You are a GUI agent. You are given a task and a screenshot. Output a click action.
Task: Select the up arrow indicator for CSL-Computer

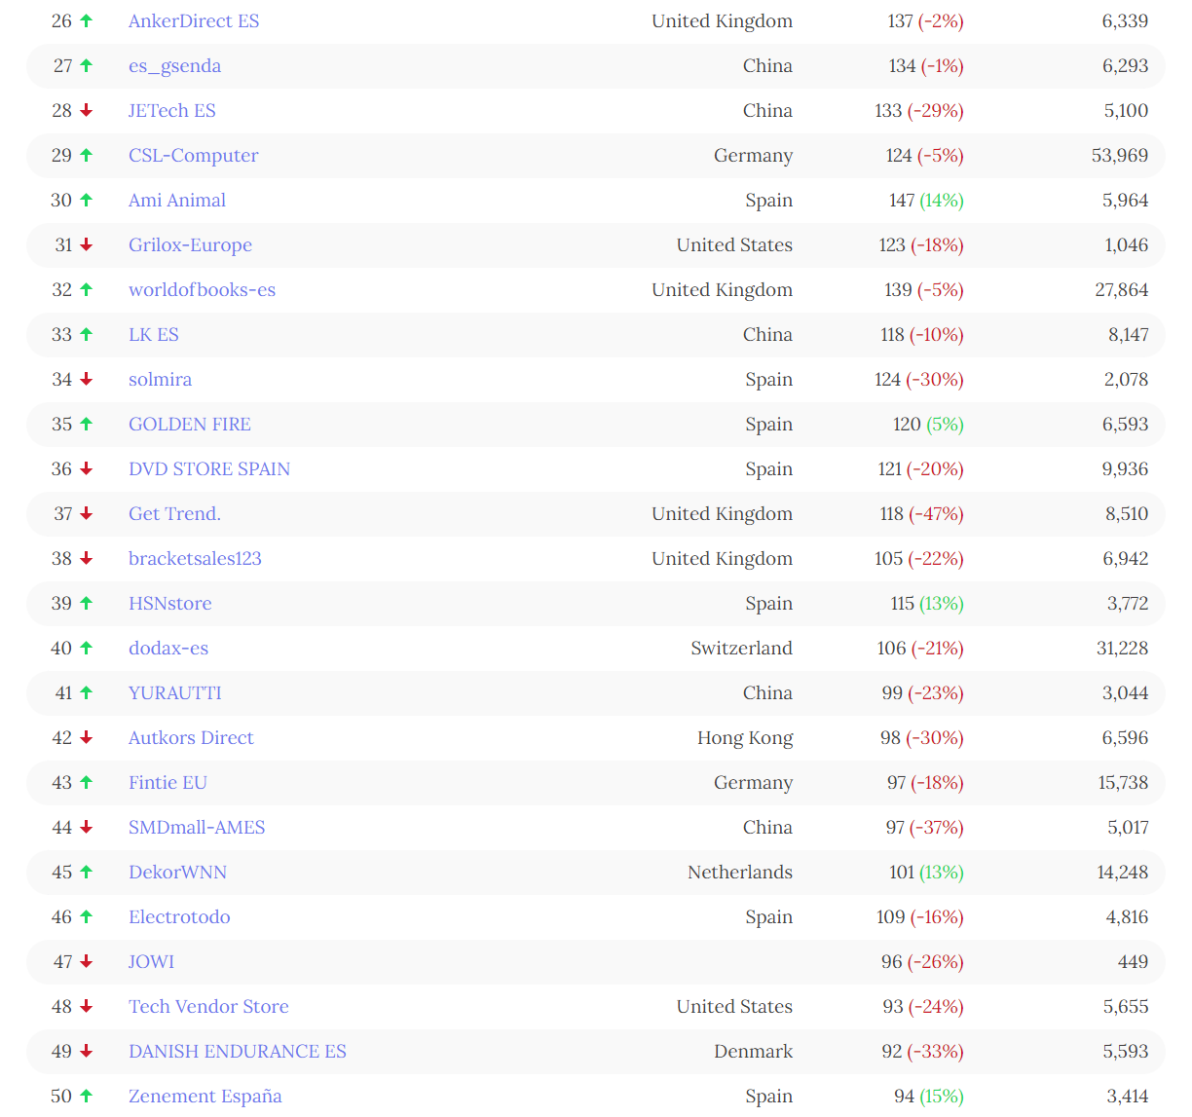[86, 155]
